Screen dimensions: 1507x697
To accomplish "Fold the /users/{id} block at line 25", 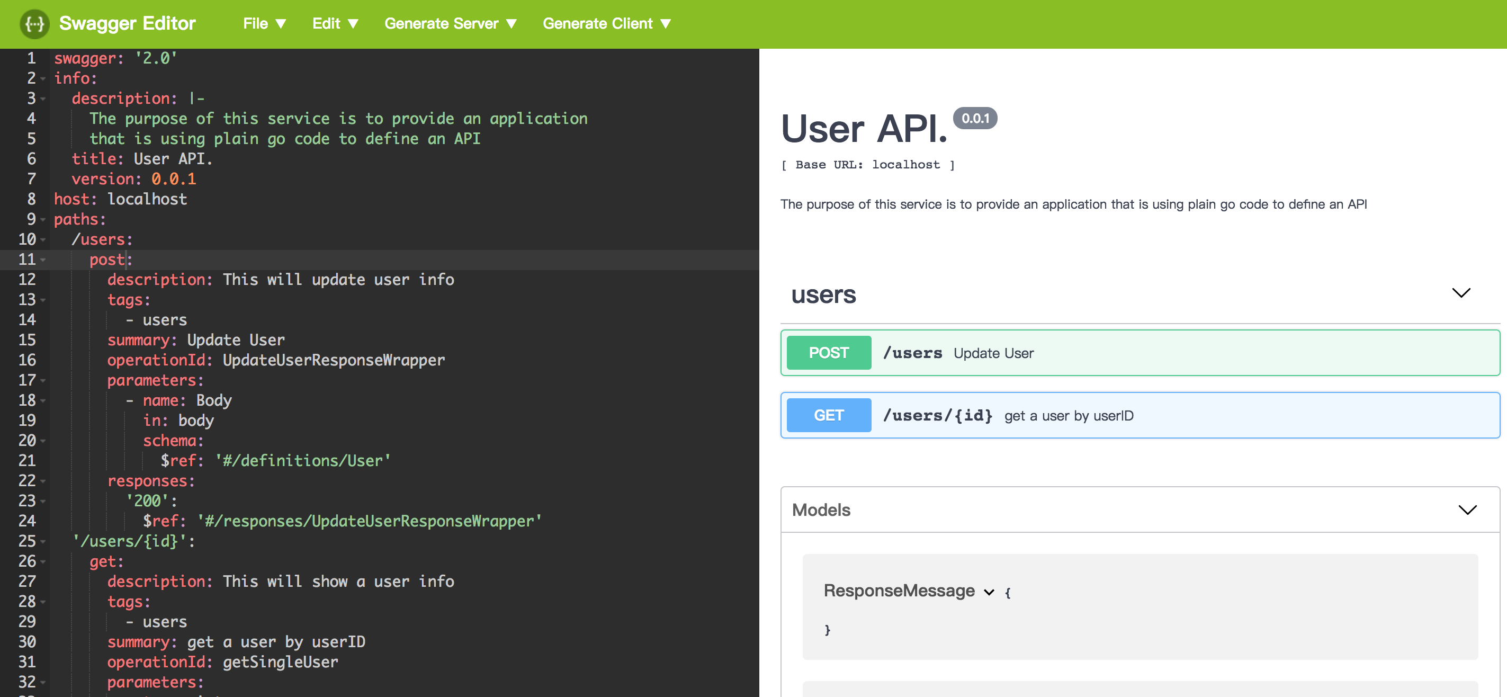I will [x=43, y=541].
